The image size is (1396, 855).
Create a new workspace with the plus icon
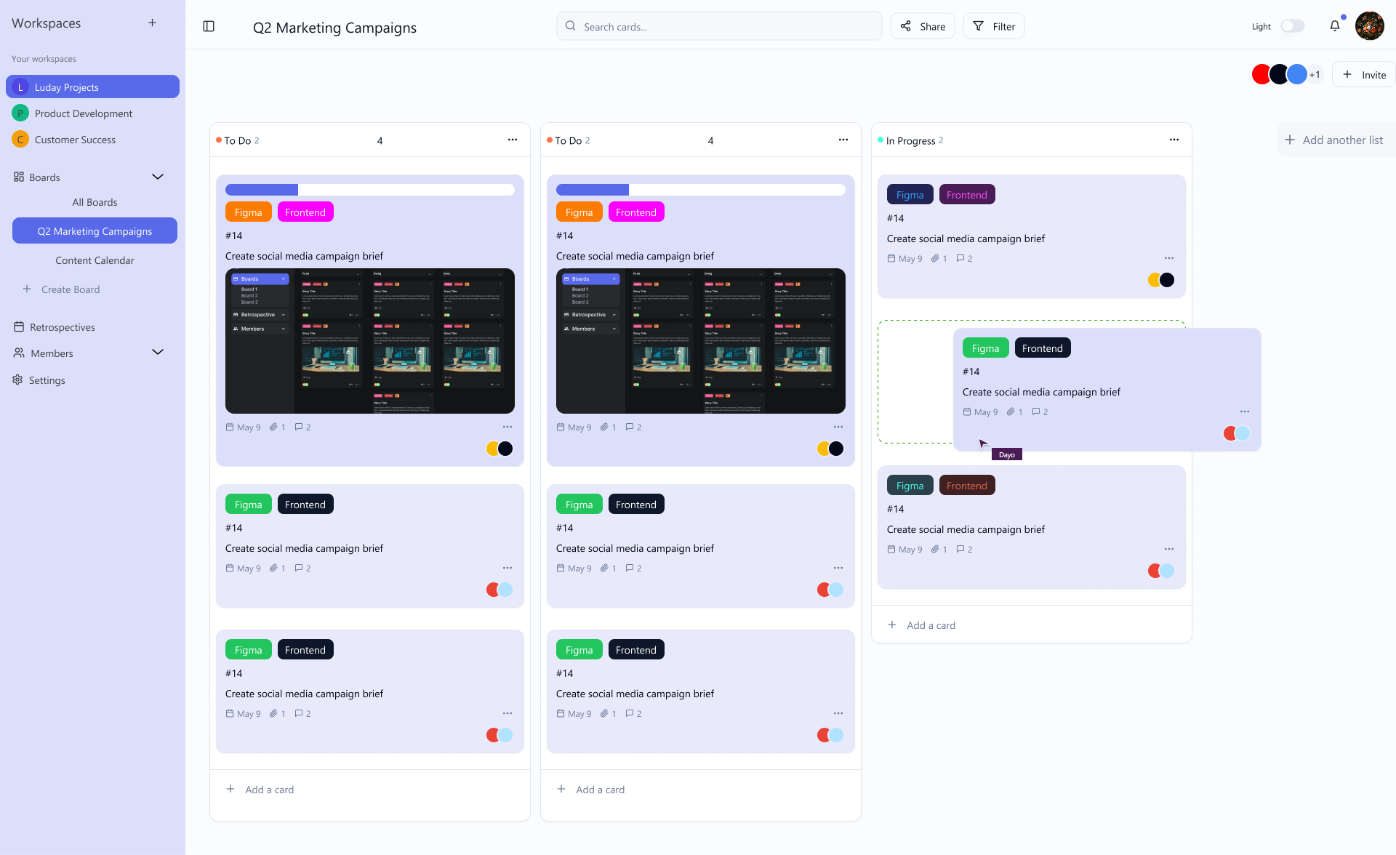[x=153, y=23]
